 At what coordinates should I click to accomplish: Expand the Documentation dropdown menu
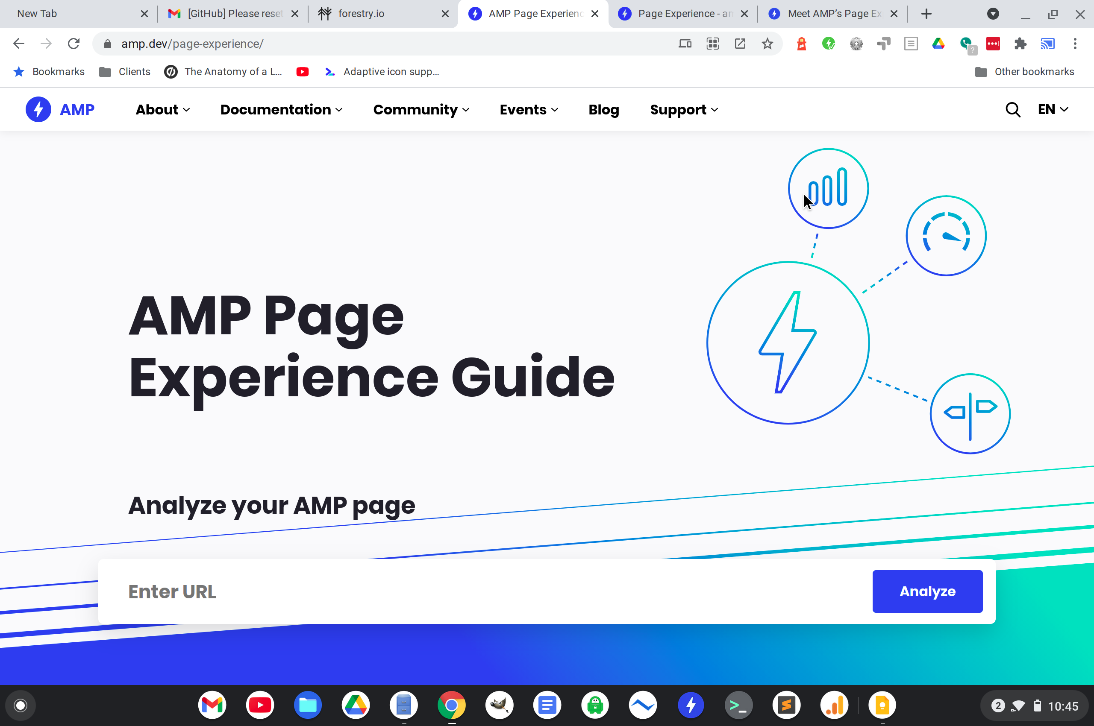point(280,109)
